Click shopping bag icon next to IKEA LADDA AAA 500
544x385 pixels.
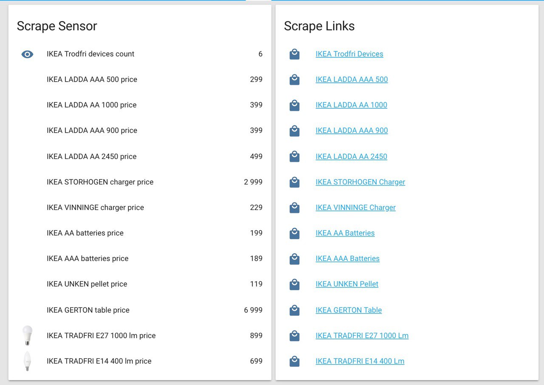(x=295, y=79)
